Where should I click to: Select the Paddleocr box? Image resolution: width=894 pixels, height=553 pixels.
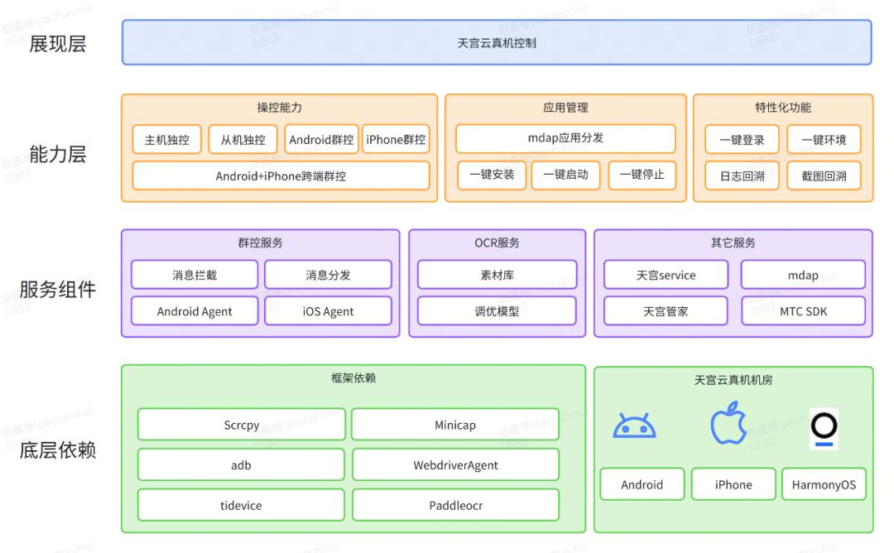[x=455, y=505]
